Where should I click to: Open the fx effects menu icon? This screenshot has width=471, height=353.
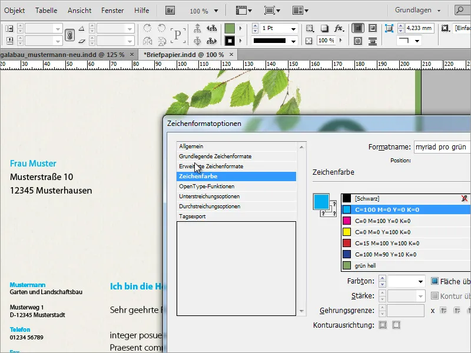[x=339, y=28]
